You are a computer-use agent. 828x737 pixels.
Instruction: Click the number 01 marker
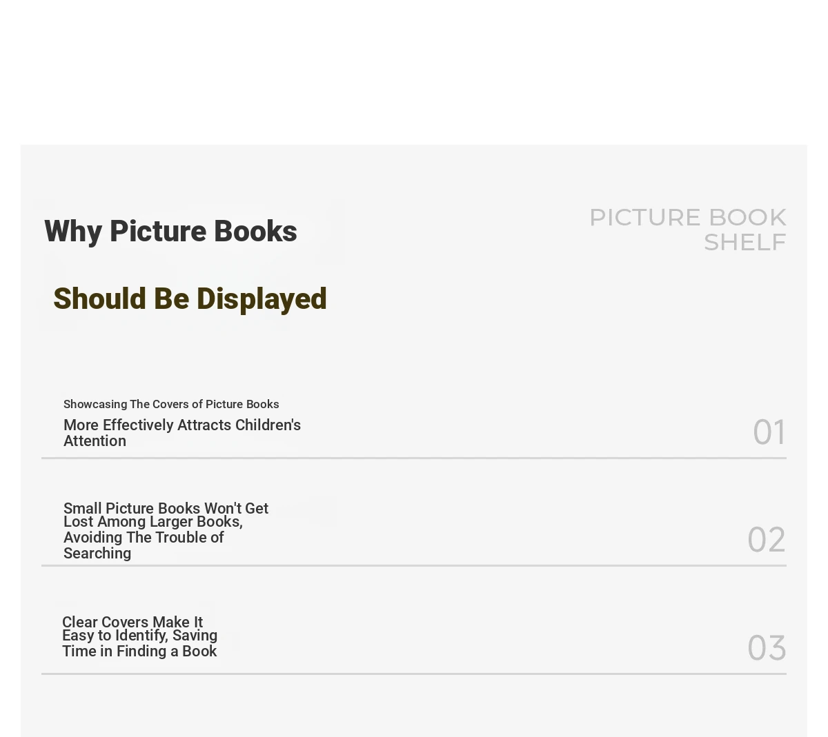pos(769,432)
